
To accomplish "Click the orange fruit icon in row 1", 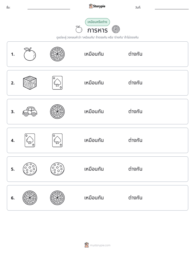I will pos(30,54).
